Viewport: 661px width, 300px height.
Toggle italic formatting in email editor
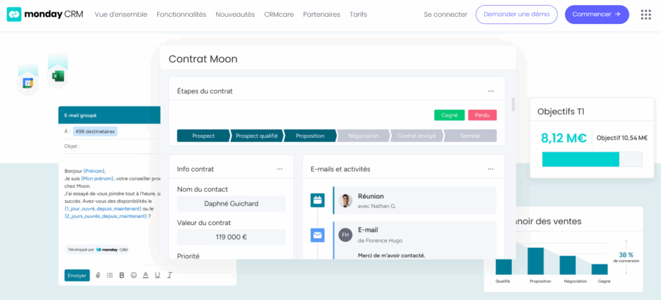point(169,275)
